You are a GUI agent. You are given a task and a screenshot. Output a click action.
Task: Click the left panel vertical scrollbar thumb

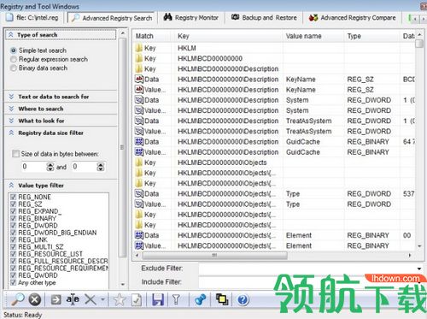pos(122,147)
